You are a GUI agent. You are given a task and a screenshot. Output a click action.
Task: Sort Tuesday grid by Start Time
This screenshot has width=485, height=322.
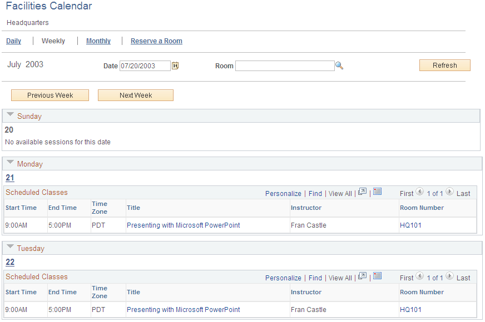[21, 292]
